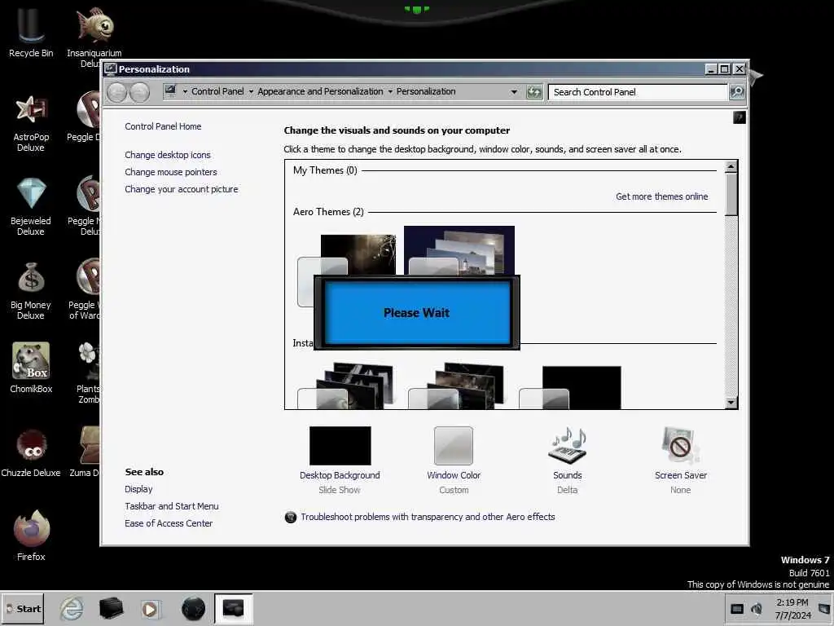Open Ease of Access Center link
The width and height of the screenshot is (834, 626).
(169, 523)
